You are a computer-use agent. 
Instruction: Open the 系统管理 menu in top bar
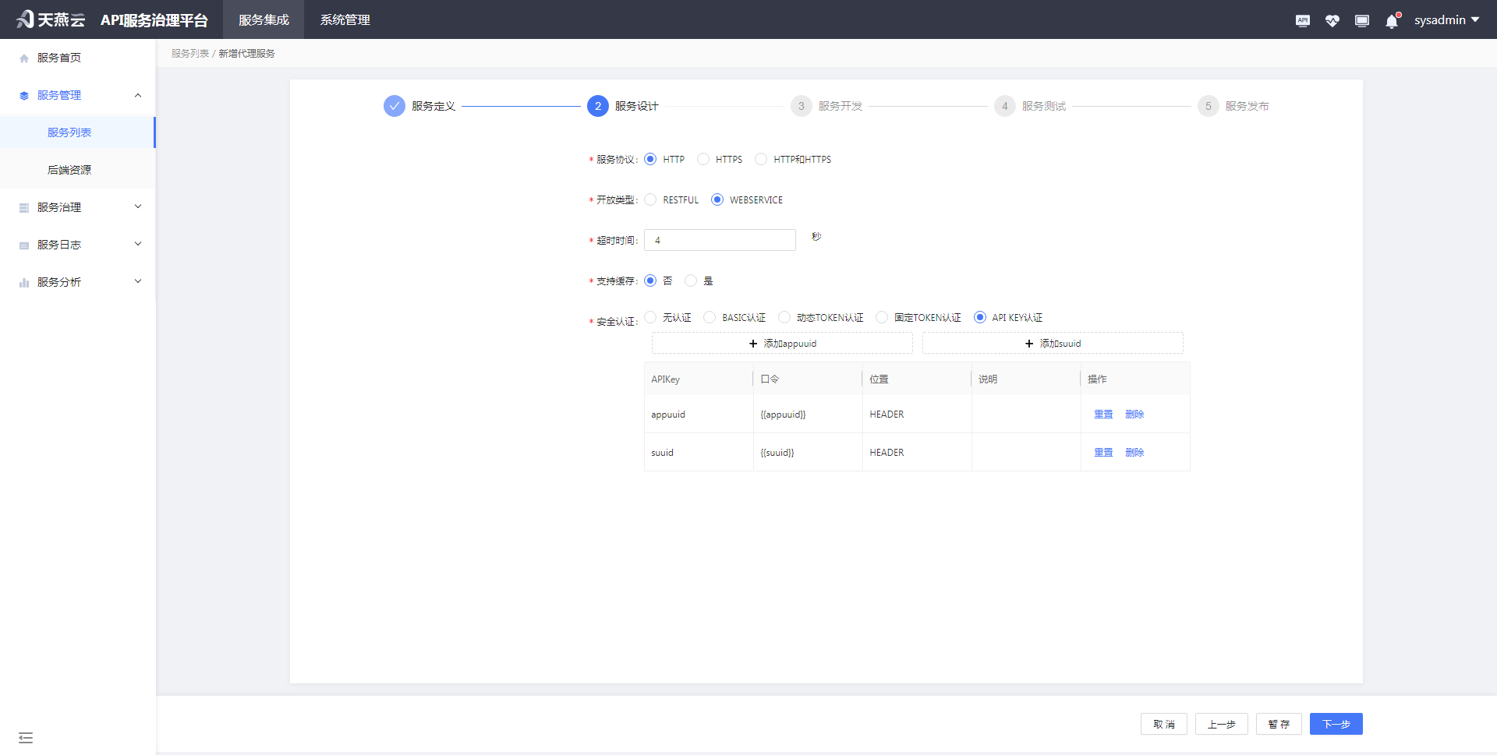click(344, 19)
